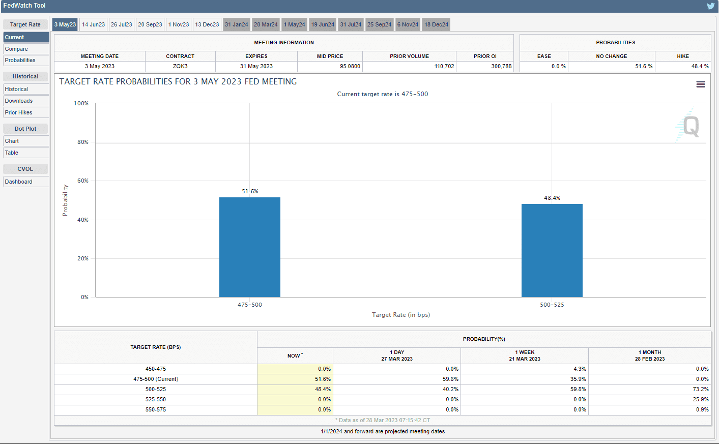Open the Compare view in sidebar
This screenshot has width=719, height=444.
coord(26,49)
